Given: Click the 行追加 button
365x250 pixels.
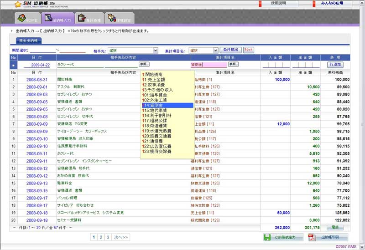Looking at the screenshot, I should (335, 65).
